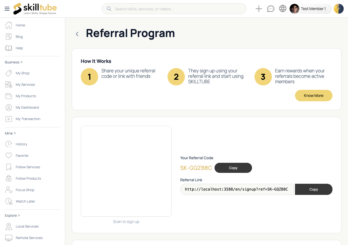Click Test Member 1 profile avatar
The height and width of the screenshot is (245, 348).
294,9
